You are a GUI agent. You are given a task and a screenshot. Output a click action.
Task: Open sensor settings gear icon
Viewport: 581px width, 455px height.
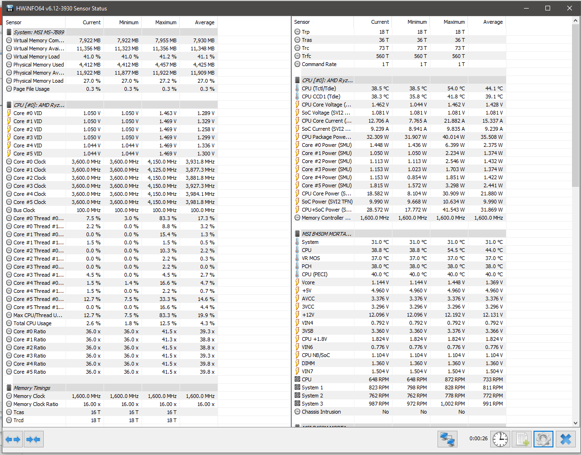[x=543, y=439]
